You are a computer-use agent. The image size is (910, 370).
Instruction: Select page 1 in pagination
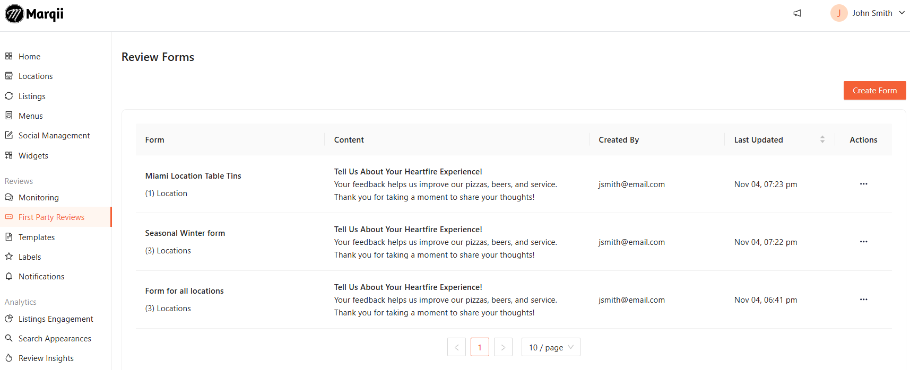point(480,347)
